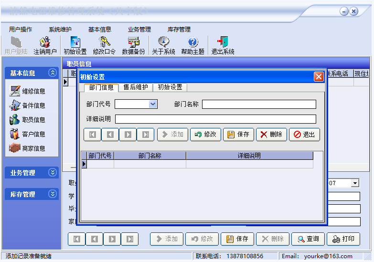Click 添加 button in 职员信息 window
This screenshot has height=262, width=374.
point(167,239)
